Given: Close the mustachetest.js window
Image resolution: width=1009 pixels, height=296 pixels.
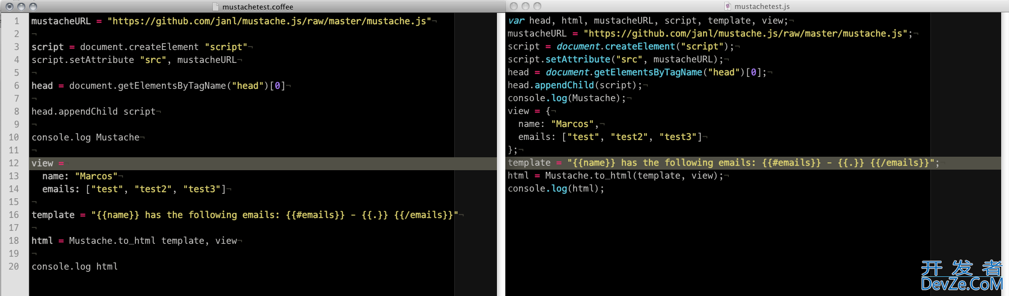Looking at the screenshot, I should point(514,6).
